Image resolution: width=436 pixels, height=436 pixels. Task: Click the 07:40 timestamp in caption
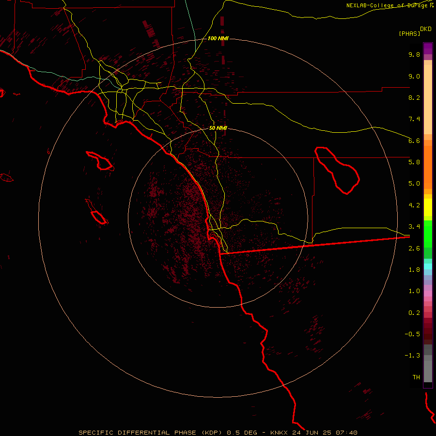point(346,433)
